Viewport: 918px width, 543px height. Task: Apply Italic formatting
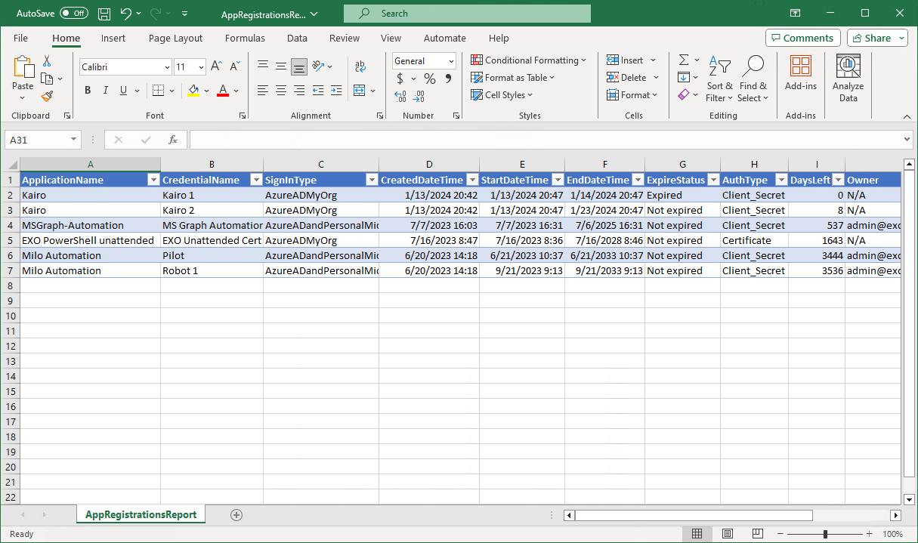coord(106,91)
